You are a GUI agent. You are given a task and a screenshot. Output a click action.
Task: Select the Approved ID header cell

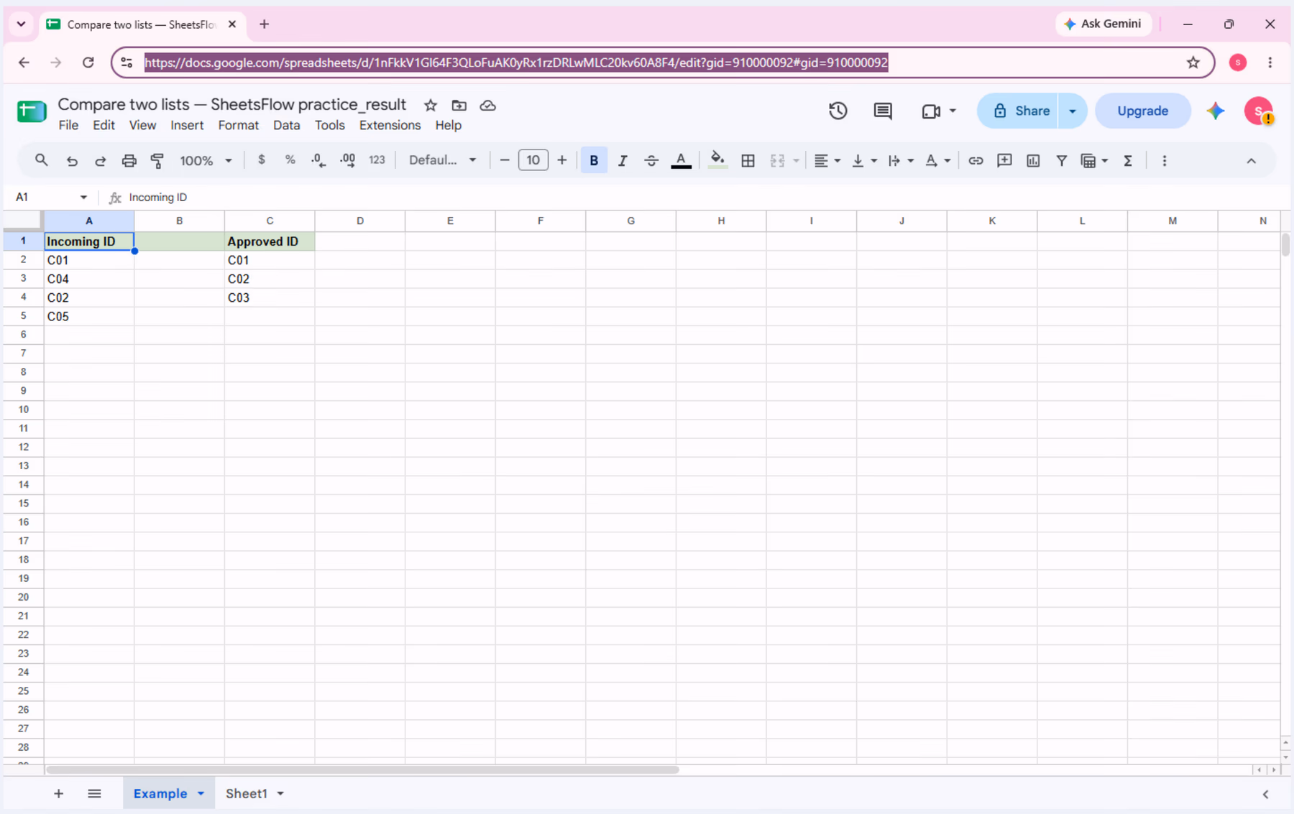[270, 241]
